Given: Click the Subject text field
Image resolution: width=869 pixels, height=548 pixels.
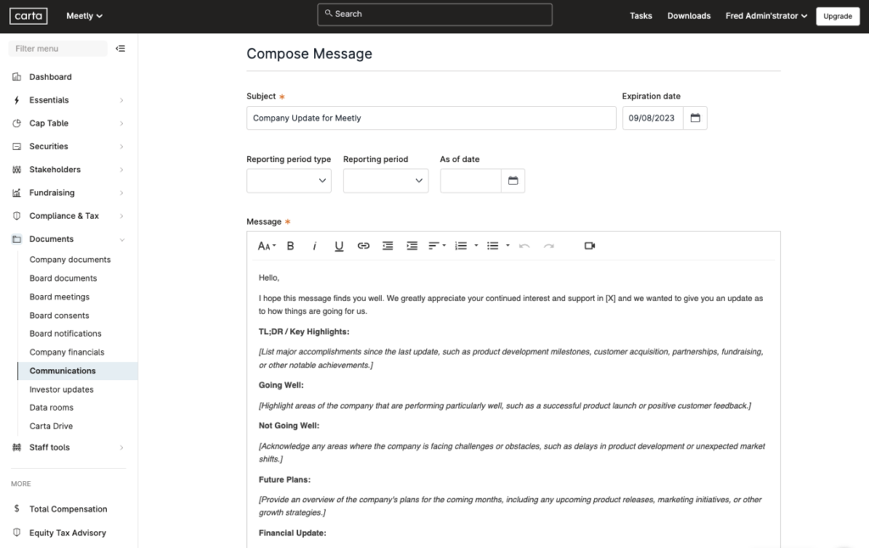Looking at the screenshot, I should 430,118.
